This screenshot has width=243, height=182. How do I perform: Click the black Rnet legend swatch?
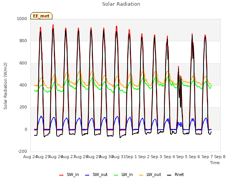169,175
